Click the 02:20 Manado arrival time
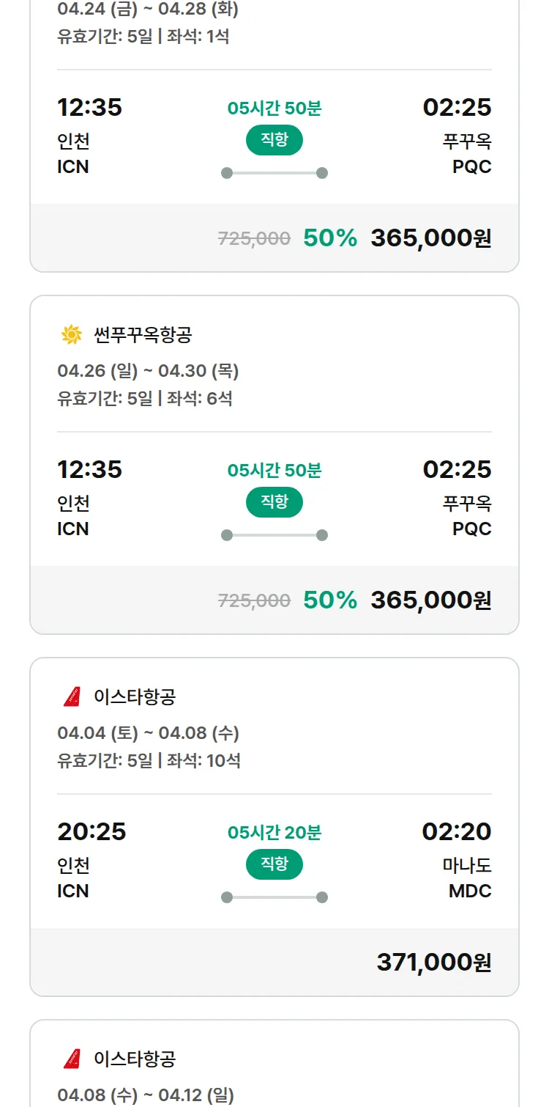The height and width of the screenshot is (1107, 549). click(456, 832)
